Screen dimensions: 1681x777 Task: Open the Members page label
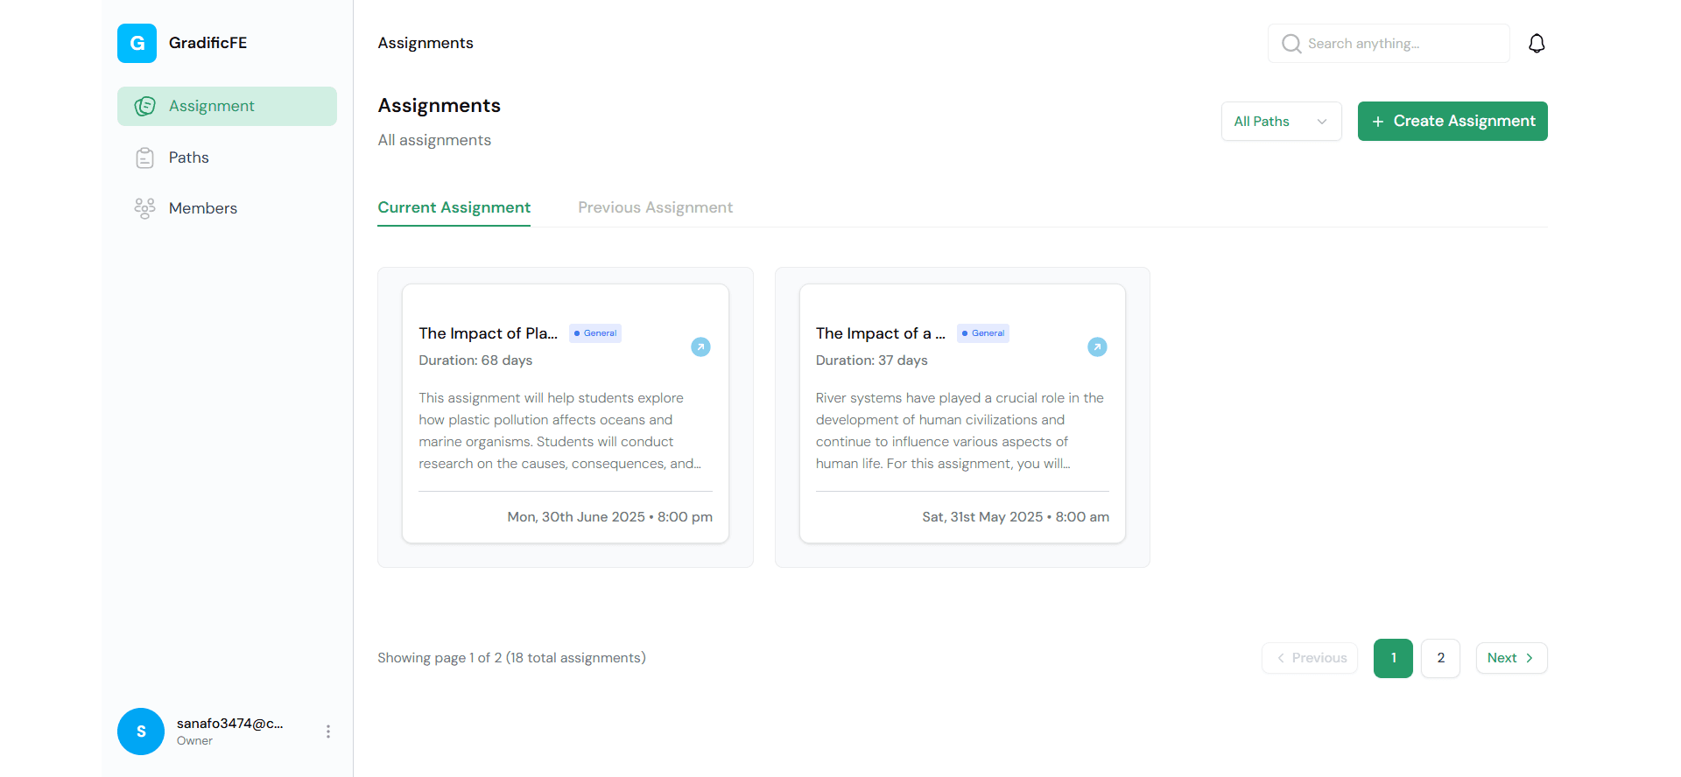[203, 208]
